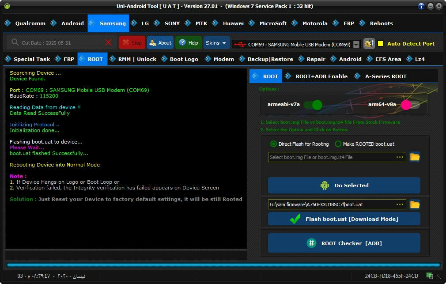The image size is (446, 284).
Task: Toggle arm64-v8a switch
Action: pyautogui.click(x=410, y=105)
